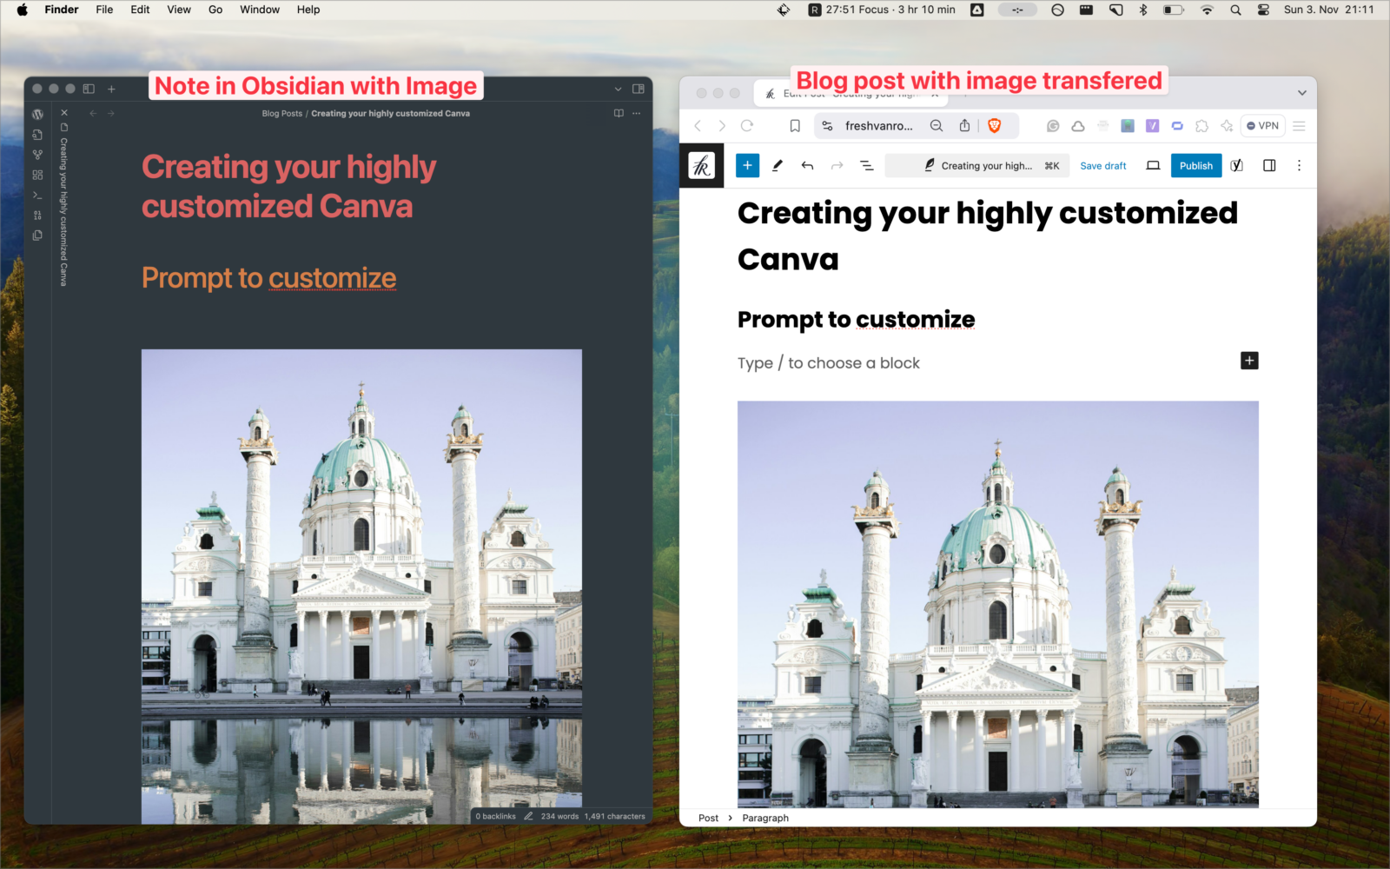Open the Window menu in menu bar

point(260,10)
